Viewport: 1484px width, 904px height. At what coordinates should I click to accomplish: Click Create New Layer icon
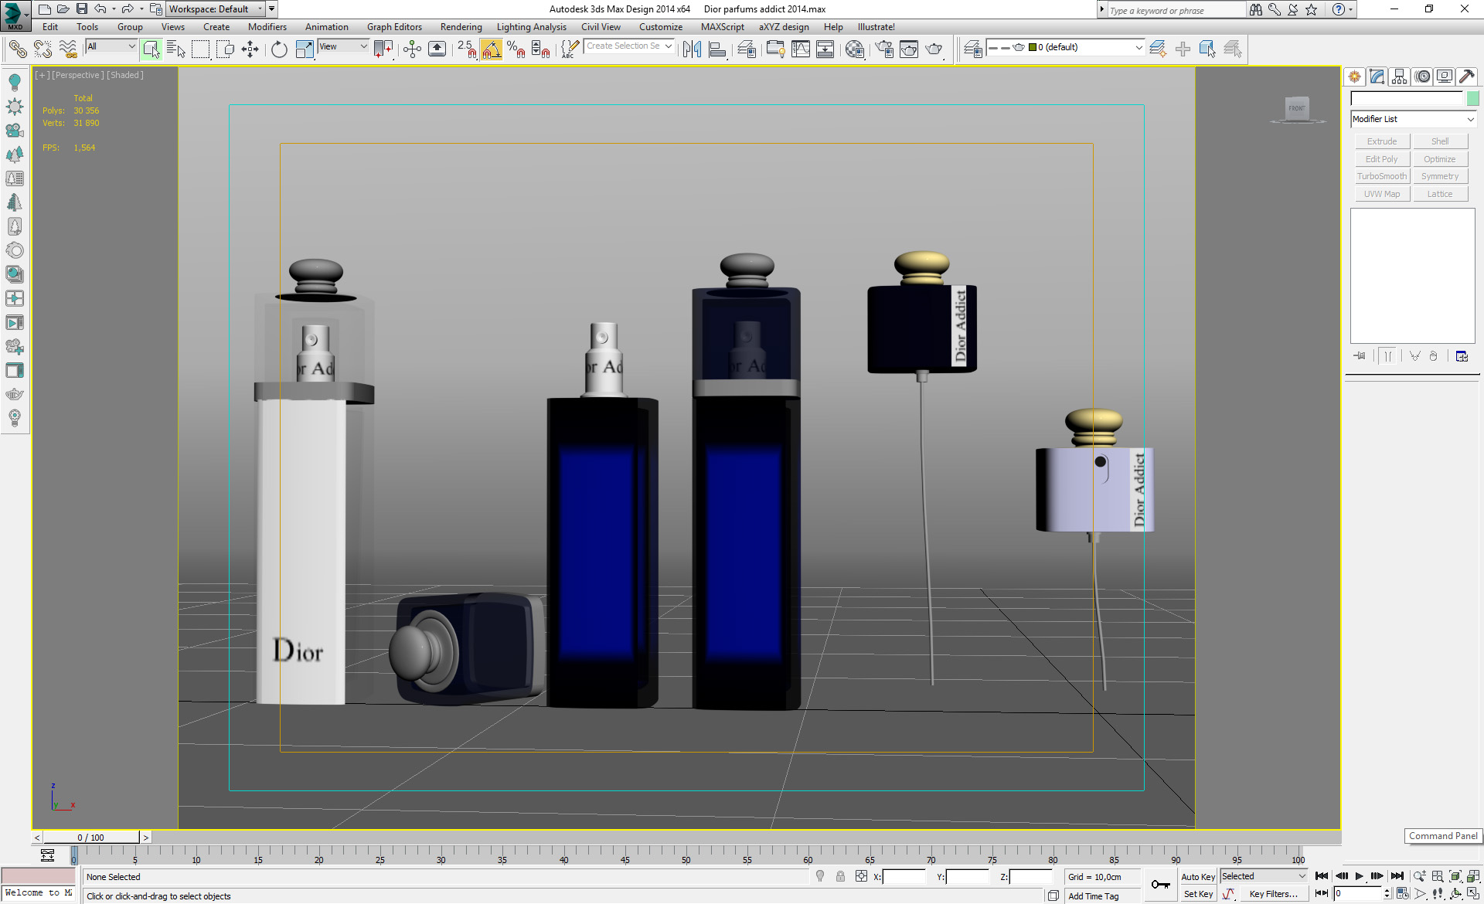[1157, 49]
